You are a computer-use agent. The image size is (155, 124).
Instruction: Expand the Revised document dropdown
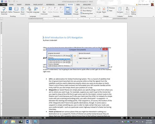(x=102, y=56)
